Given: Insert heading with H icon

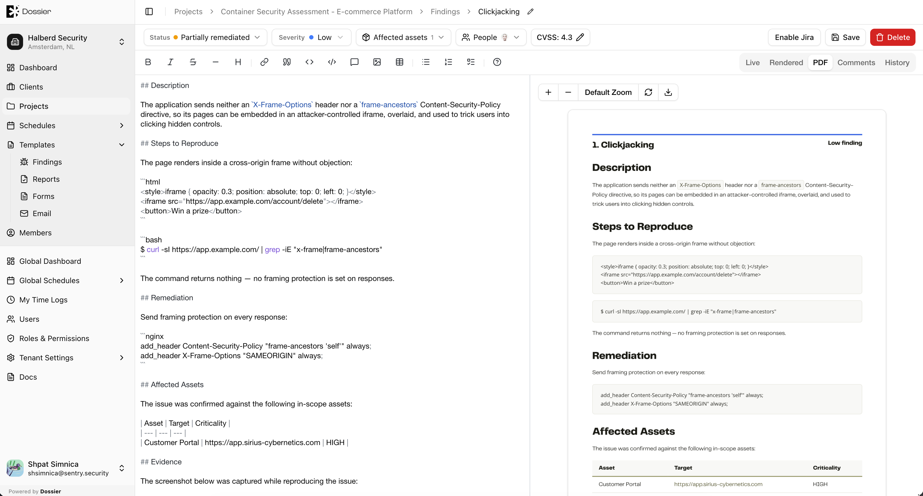Looking at the screenshot, I should [238, 62].
